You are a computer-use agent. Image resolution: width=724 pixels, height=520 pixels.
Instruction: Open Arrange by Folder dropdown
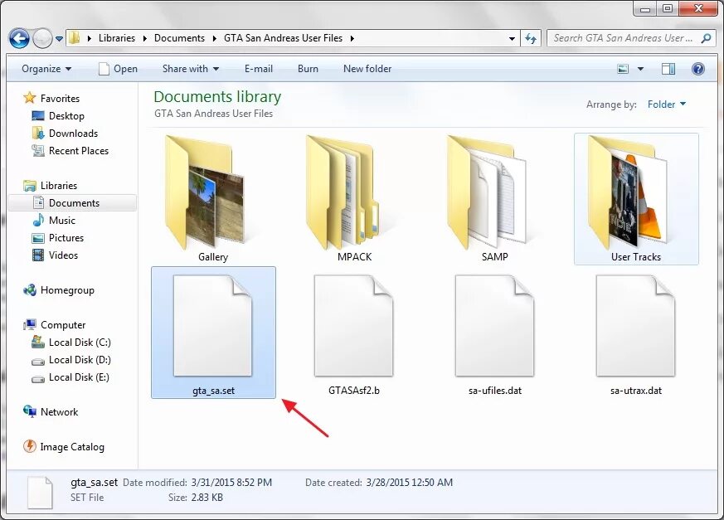666,104
